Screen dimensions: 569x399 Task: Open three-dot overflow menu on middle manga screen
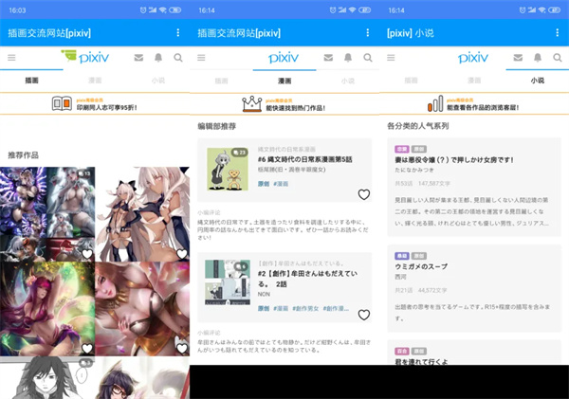[368, 33]
